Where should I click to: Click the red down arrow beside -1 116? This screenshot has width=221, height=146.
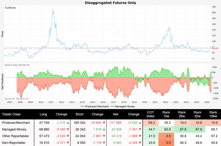(x=104, y=143)
